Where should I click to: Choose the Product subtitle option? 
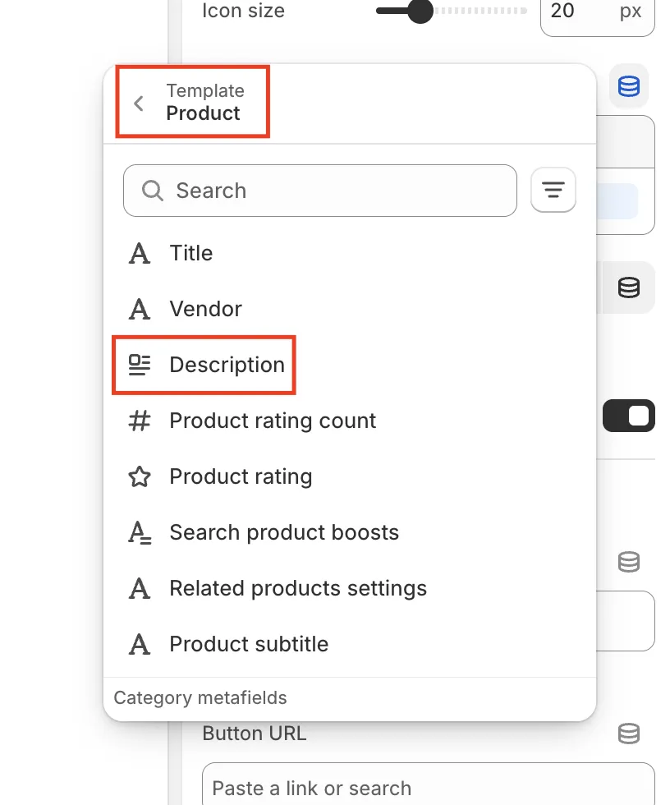pos(248,644)
